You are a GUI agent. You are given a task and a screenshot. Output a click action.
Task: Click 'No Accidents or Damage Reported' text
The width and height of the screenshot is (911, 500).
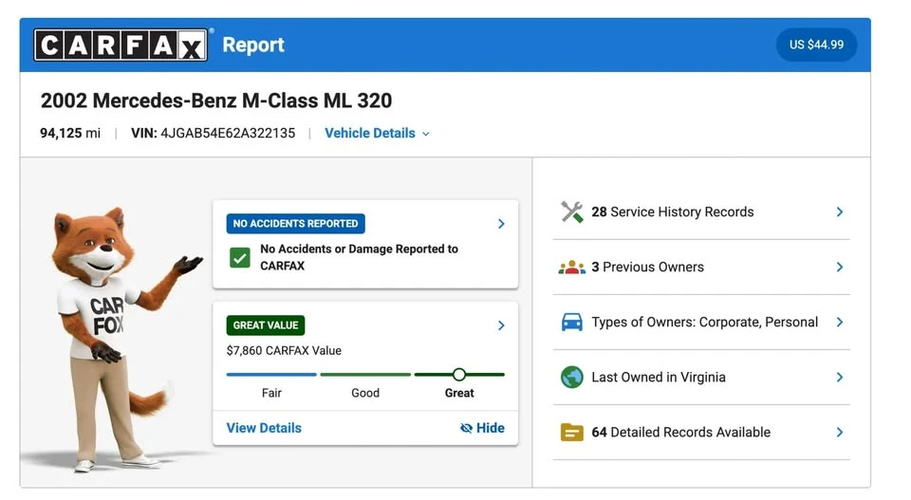point(359,257)
